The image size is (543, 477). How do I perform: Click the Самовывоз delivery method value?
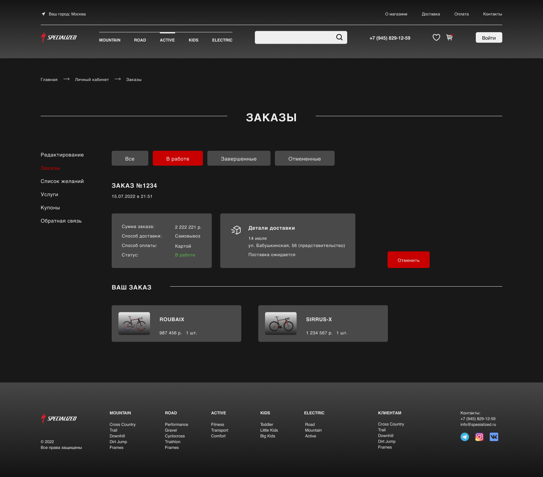(x=188, y=236)
